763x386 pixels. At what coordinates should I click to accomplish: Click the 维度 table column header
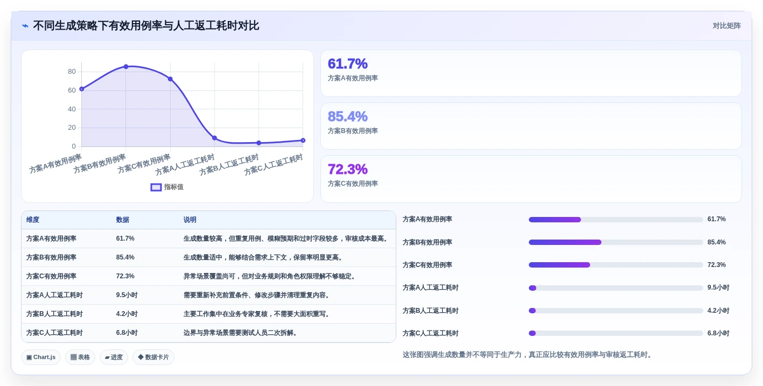pyautogui.click(x=33, y=220)
